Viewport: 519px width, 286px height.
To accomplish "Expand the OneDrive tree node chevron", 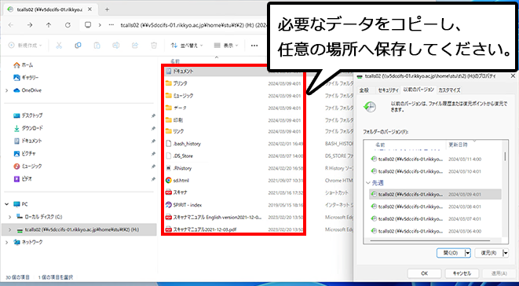I will [6, 90].
